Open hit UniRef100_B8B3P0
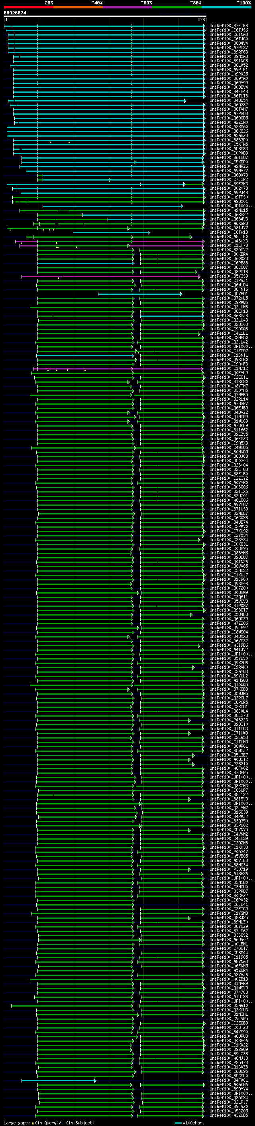 (229, 140)
